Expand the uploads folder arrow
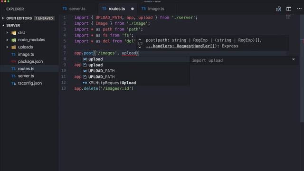The height and width of the screenshot is (171, 304). click(x=8, y=47)
